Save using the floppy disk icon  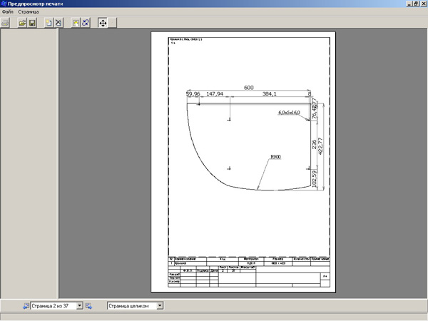(32, 23)
